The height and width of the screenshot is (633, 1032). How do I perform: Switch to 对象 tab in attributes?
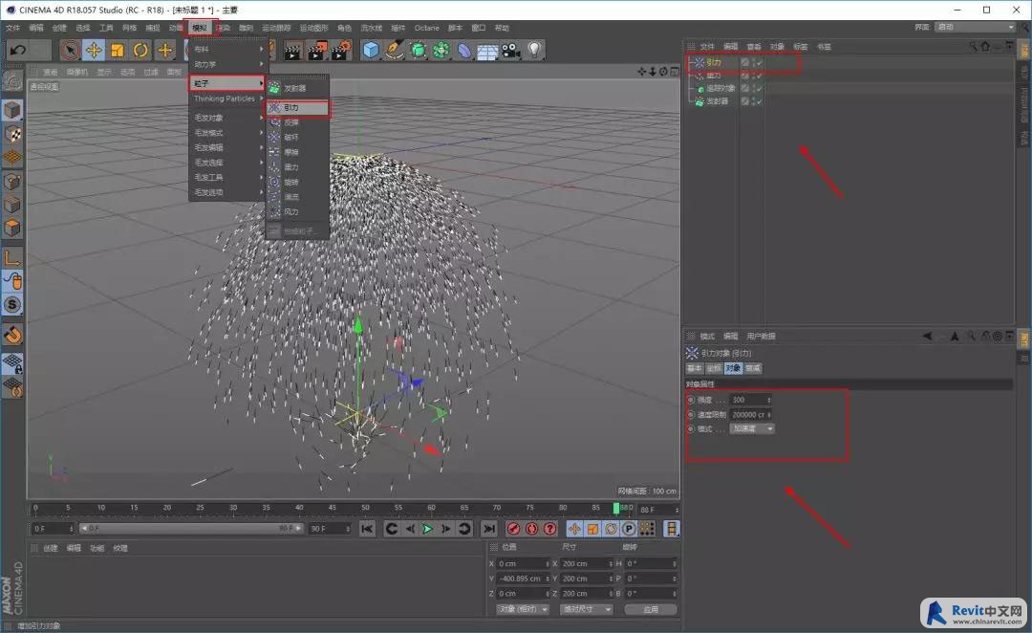(733, 369)
